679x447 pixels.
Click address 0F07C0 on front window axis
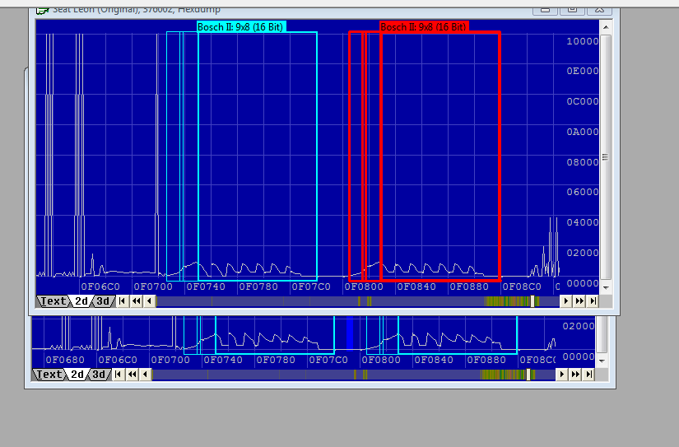[x=311, y=286]
